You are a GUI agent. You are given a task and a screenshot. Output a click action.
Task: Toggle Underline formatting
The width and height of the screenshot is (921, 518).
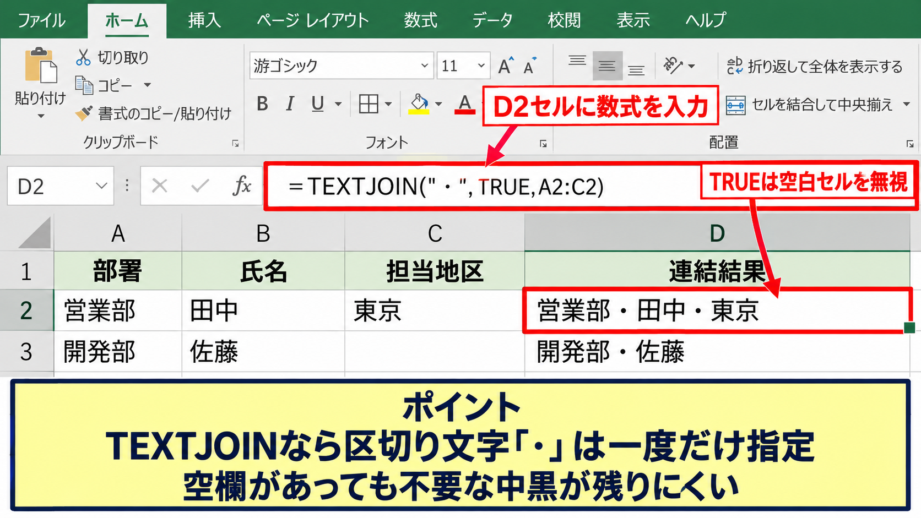point(317,103)
